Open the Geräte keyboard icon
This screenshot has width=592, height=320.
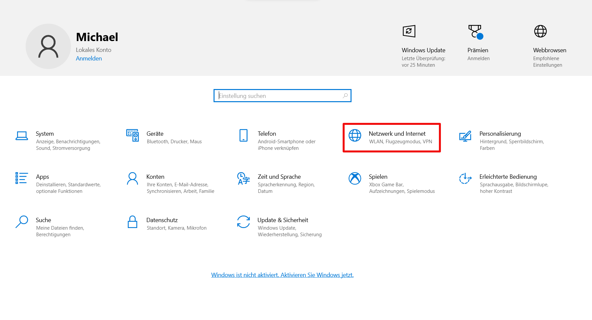[132, 135]
